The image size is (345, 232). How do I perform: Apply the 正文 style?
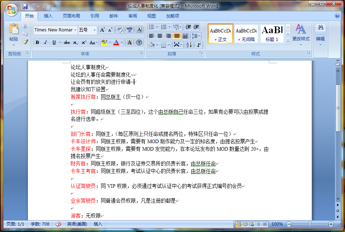[x=221, y=34]
